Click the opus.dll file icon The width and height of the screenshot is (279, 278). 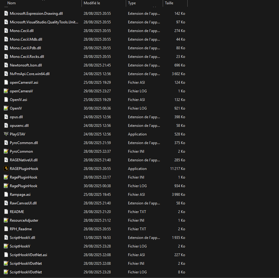(x=6, y=117)
